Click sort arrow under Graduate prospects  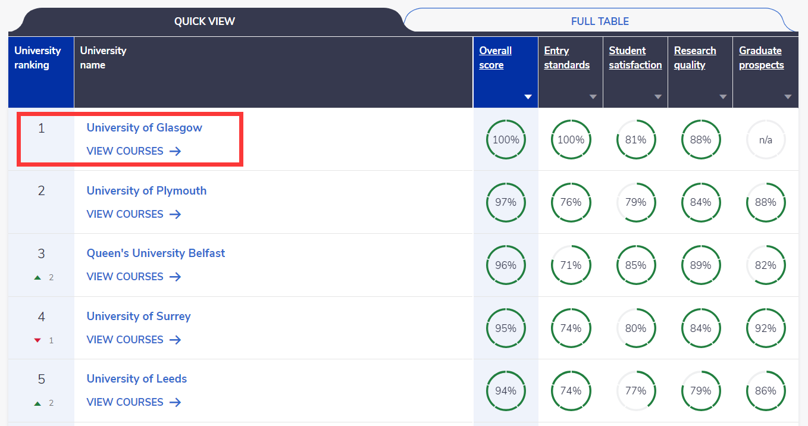coord(788,97)
